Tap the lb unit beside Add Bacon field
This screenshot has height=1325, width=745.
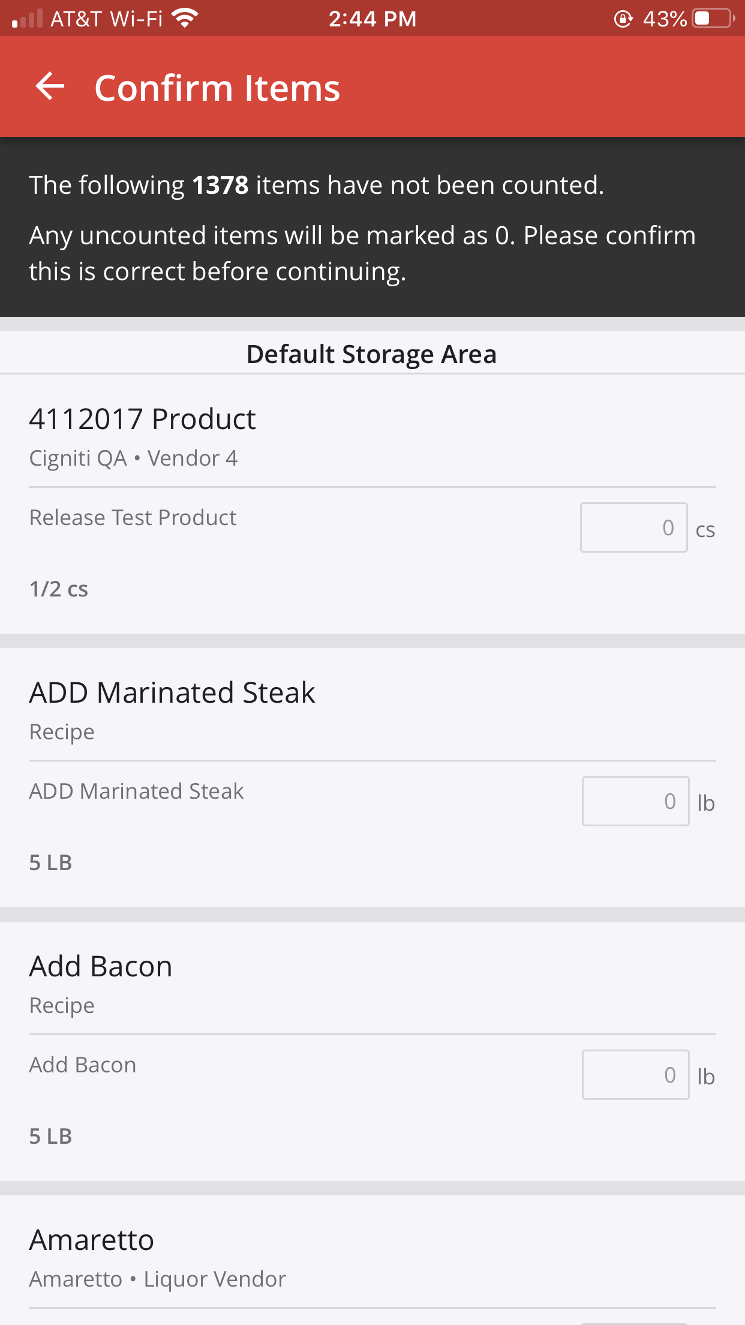tap(706, 1077)
